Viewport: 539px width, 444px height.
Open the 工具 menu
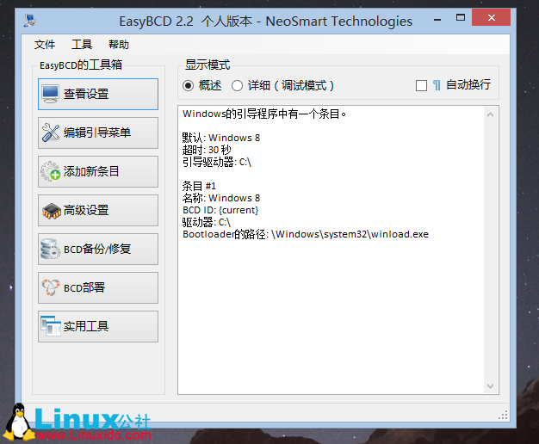point(82,45)
